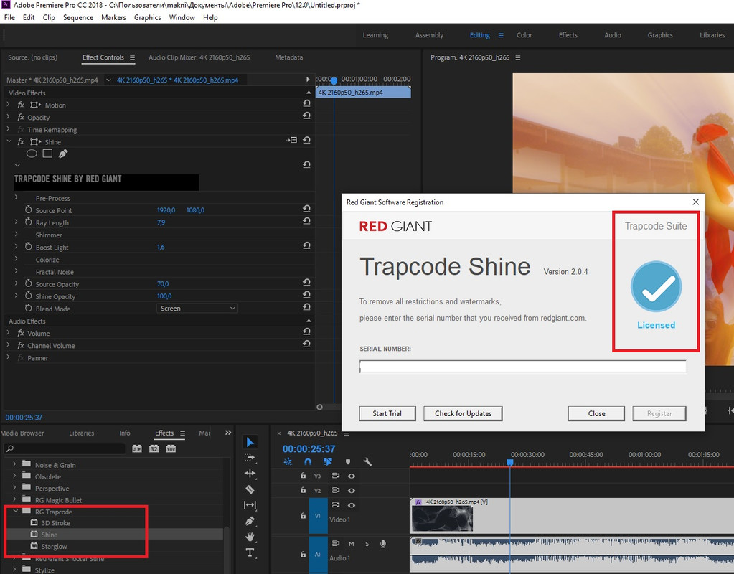Open the Blend Mode Screen dropdown
Viewport: 734px width, 574px height.
tap(197, 308)
